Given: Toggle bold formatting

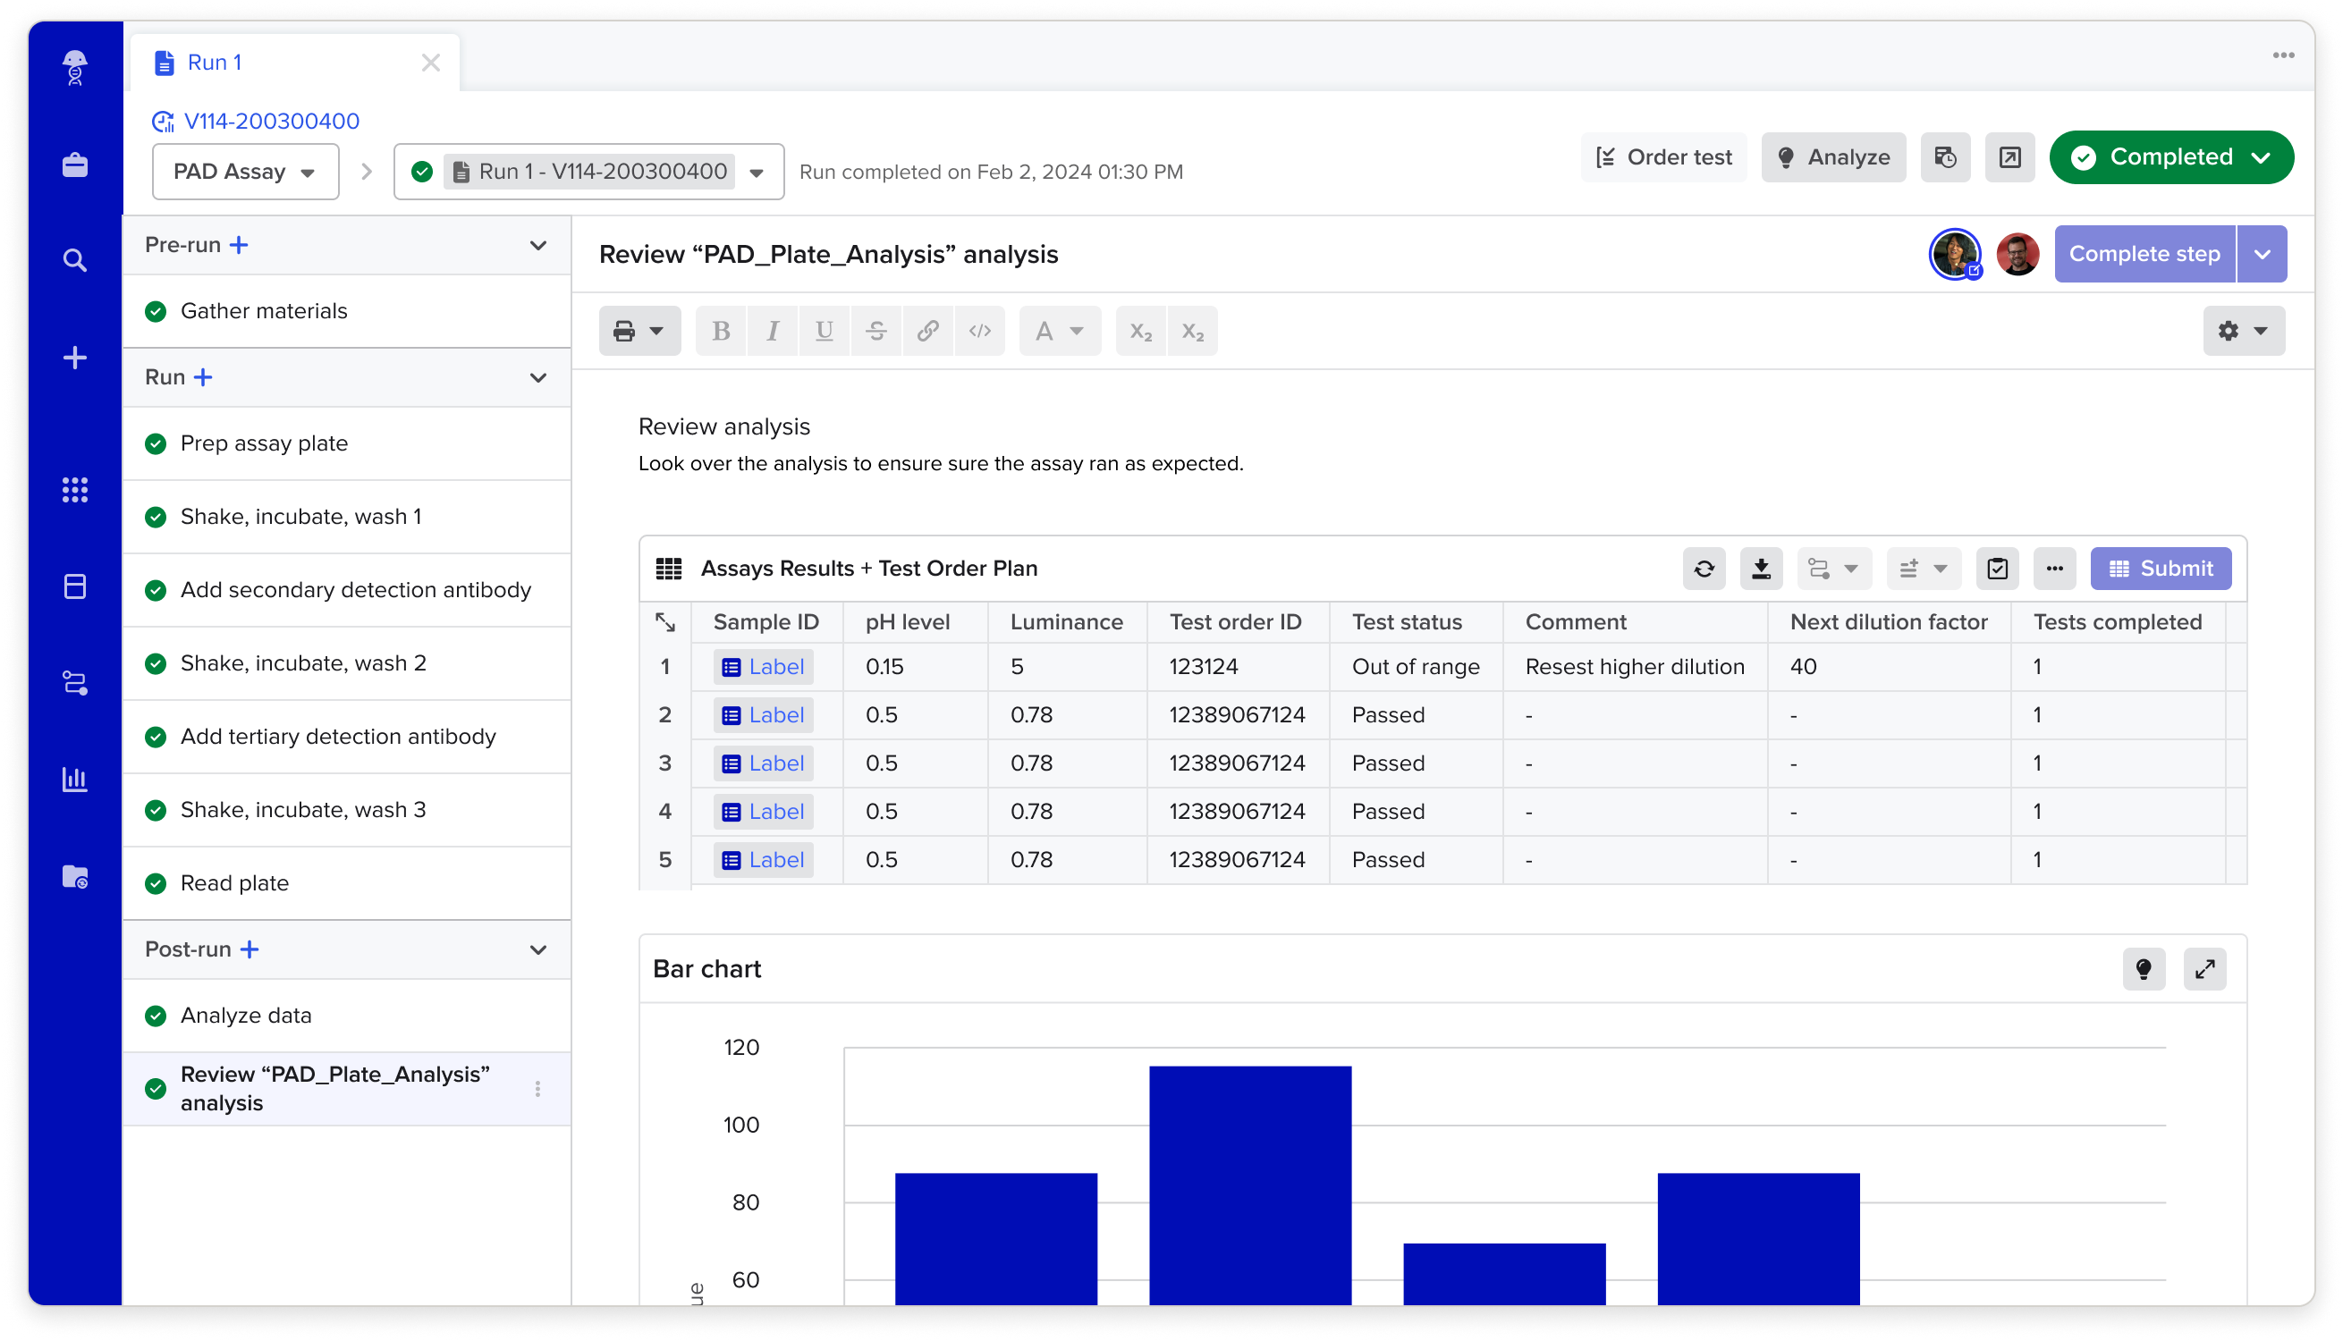Looking at the screenshot, I should point(721,331).
